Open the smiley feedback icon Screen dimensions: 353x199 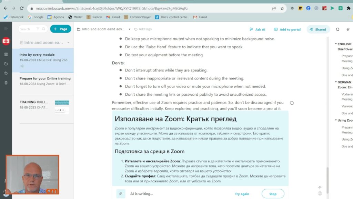pos(320,193)
